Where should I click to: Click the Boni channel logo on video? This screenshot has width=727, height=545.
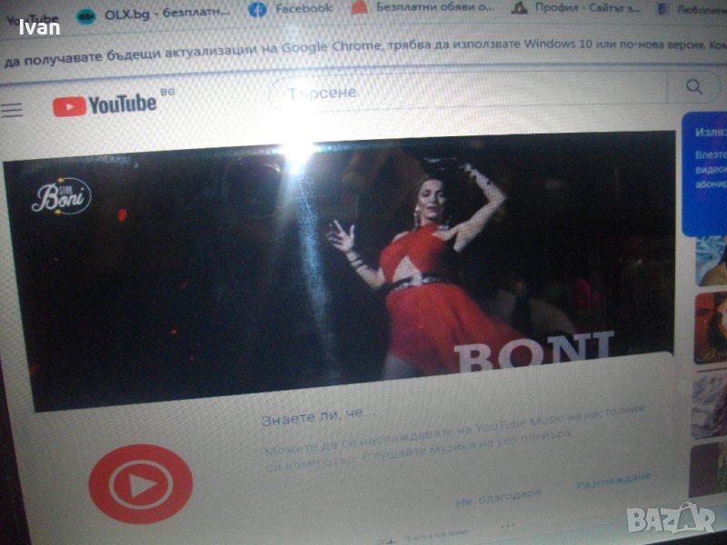tap(61, 195)
